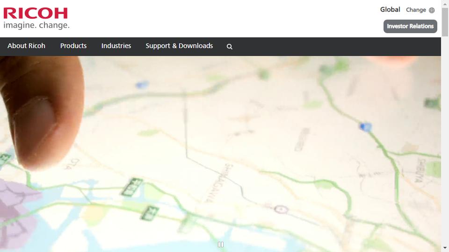449x252 pixels.
Task: Pause the hero background video
Action: point(221,244)
